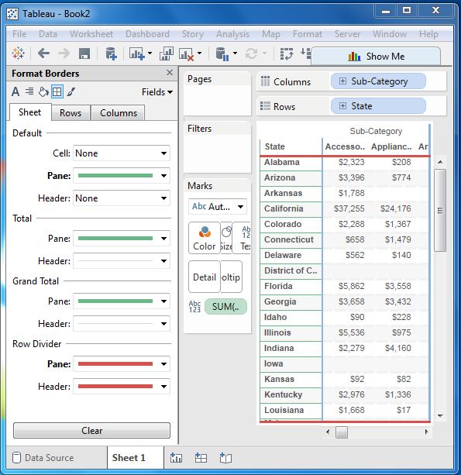Click the Clear button
Screen dimensions: 461x475
click(x=91, y=431)
